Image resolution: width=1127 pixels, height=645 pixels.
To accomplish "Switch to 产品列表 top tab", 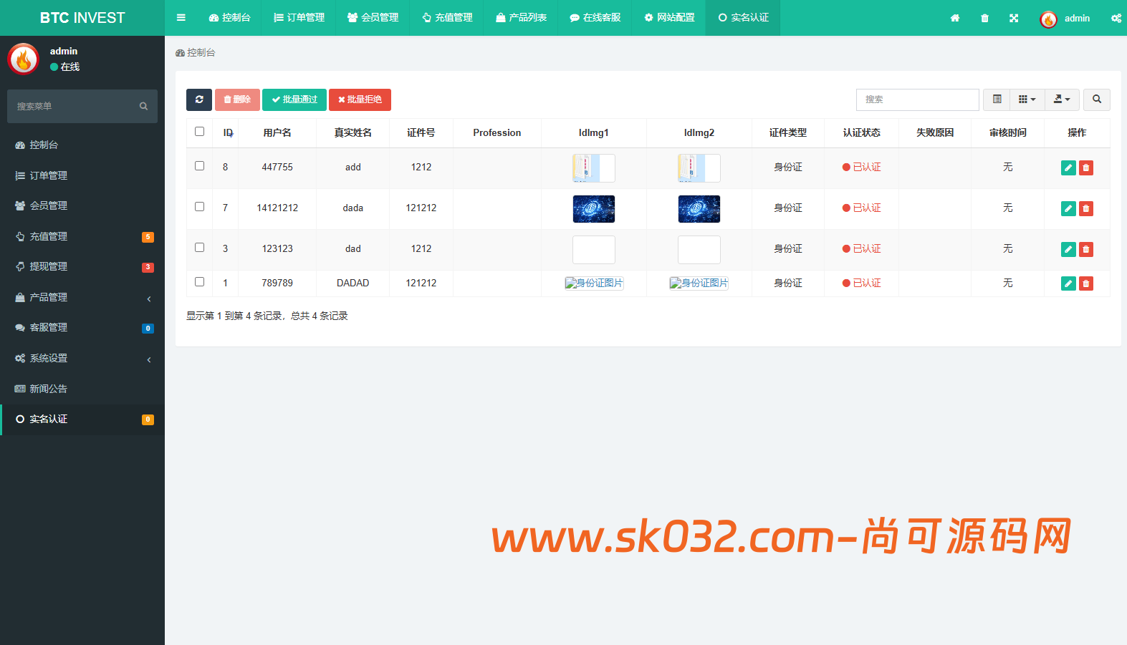I will click(x=521, y=18).
